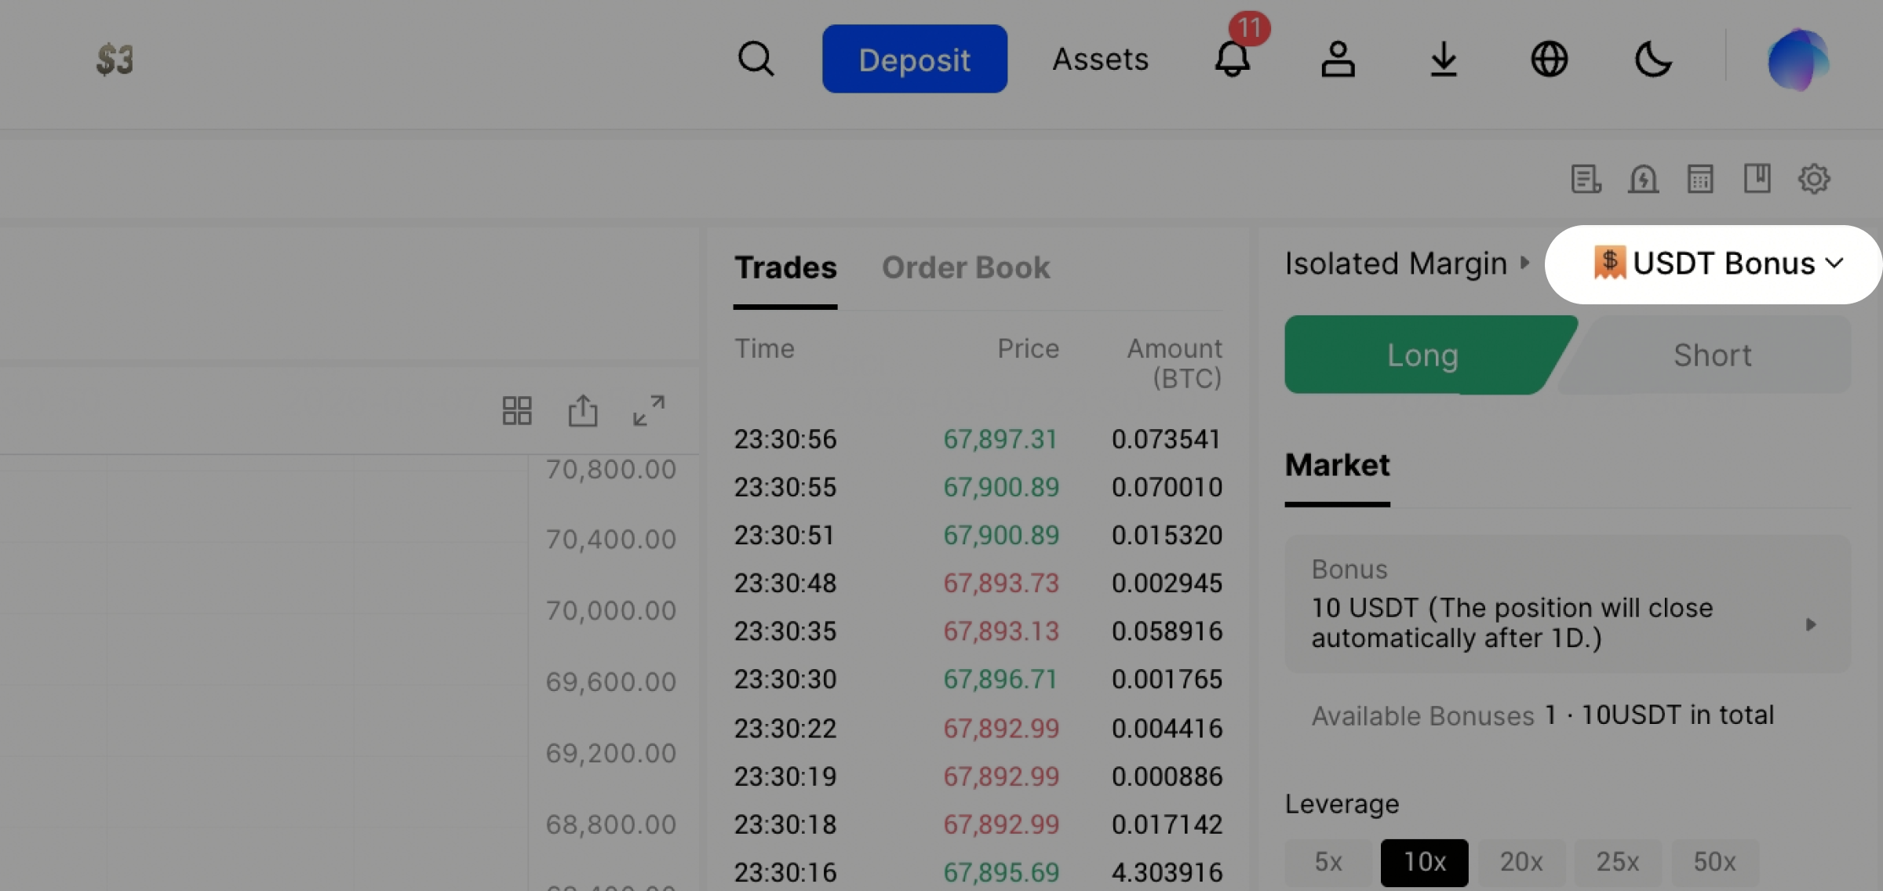Switch to Short position
1883x891 pixels.
(1712, 355)
